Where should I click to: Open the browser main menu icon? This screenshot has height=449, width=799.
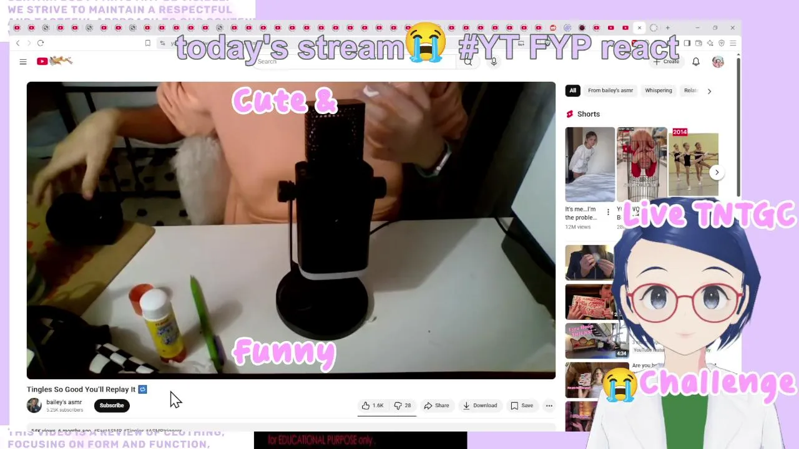coord(733,43)
